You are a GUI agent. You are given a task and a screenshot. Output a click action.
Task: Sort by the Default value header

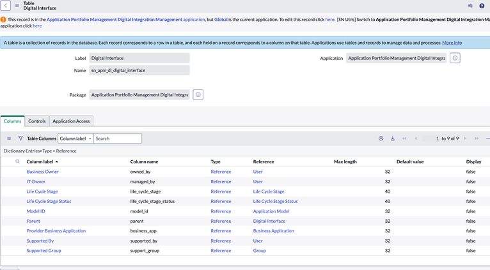point(410,161)
